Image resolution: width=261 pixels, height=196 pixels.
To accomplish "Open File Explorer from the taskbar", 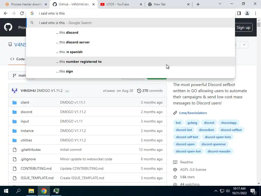I will [31, 191].
